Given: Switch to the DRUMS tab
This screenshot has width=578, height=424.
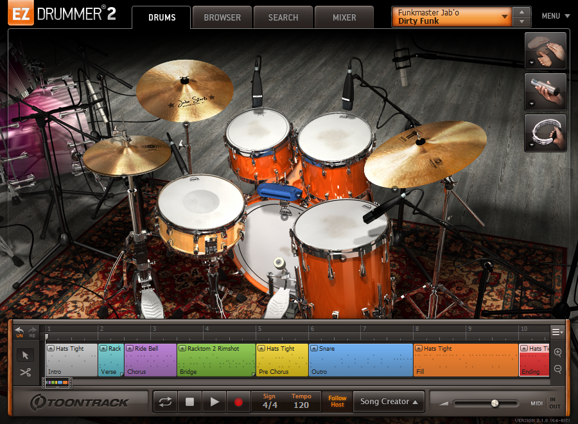Looking at the screenshot, I should point(162,17).
